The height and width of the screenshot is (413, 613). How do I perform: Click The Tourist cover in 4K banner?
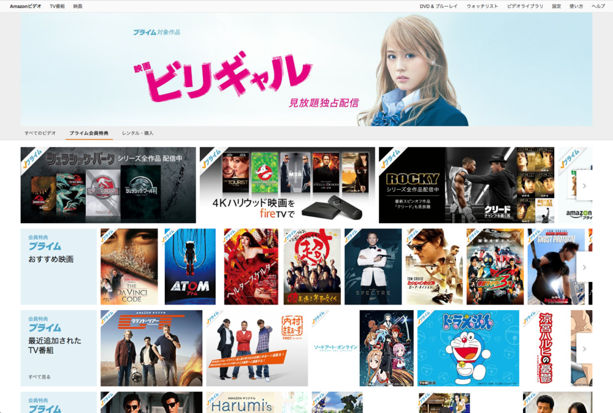pyautogui.click(x=236, y=172)
